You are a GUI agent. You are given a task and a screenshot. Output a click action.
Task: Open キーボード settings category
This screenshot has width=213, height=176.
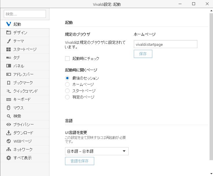coord(25,99)
